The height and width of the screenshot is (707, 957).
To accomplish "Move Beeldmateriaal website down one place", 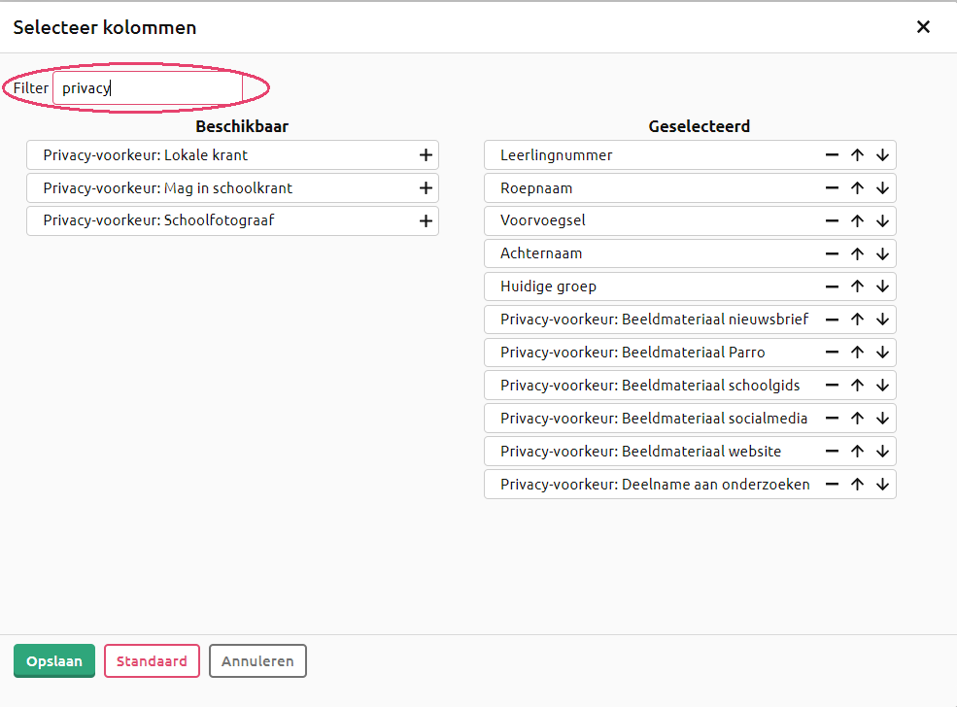I will 882,451.
